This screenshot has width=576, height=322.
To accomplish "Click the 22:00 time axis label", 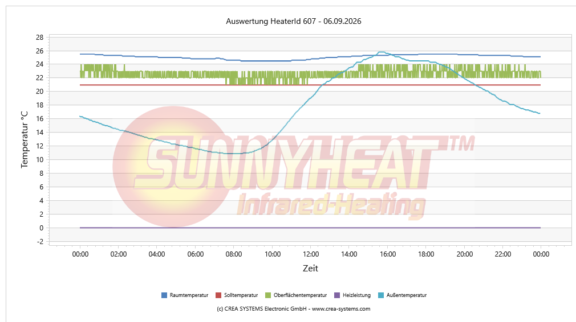I will click(x=503, y=254).
